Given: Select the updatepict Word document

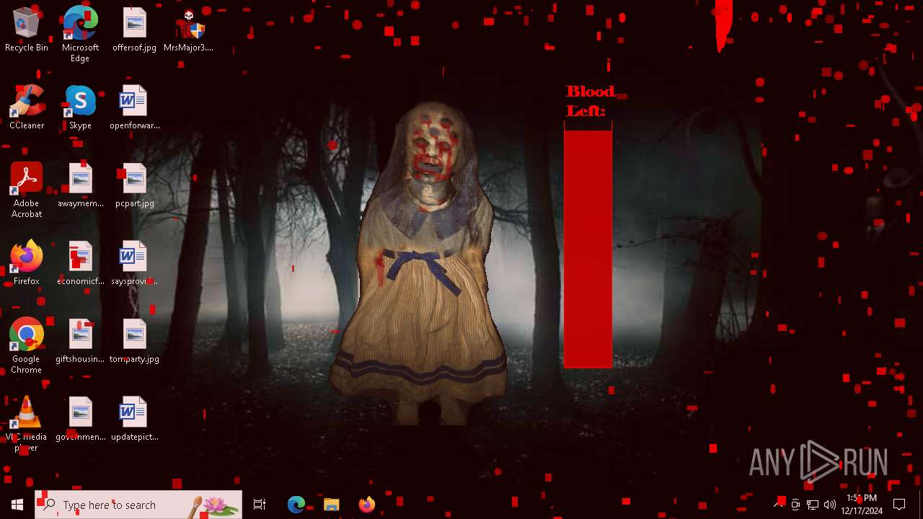Looking at the screenshot, I should [x=134, y=420].
